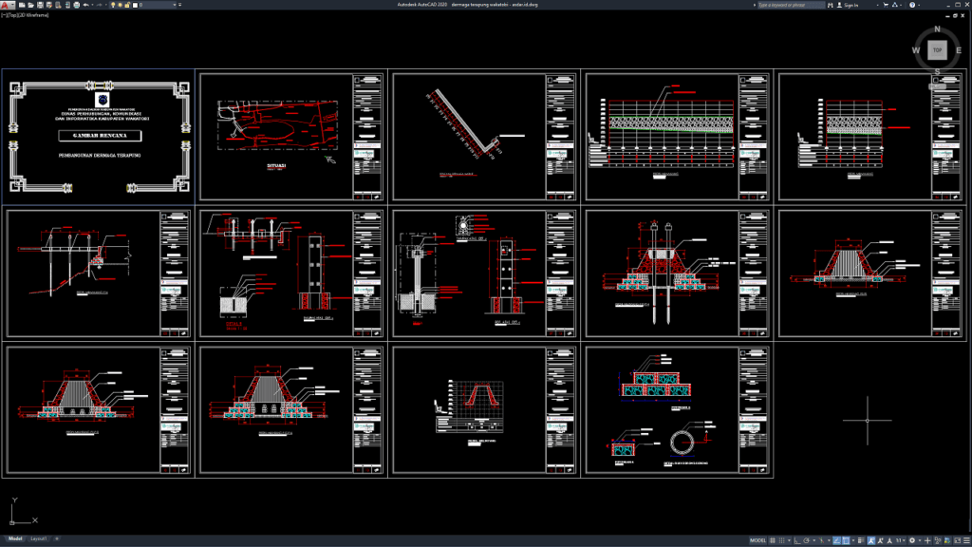The height and width of the screenshot is (547, 972).
Task: Open the annotation scale dropdown
Action: (x=903, y=539)
